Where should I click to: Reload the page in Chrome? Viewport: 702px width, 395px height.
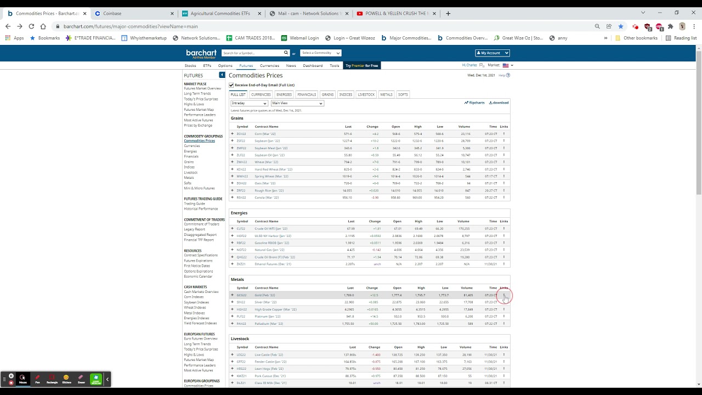click(x=31, y=26)
